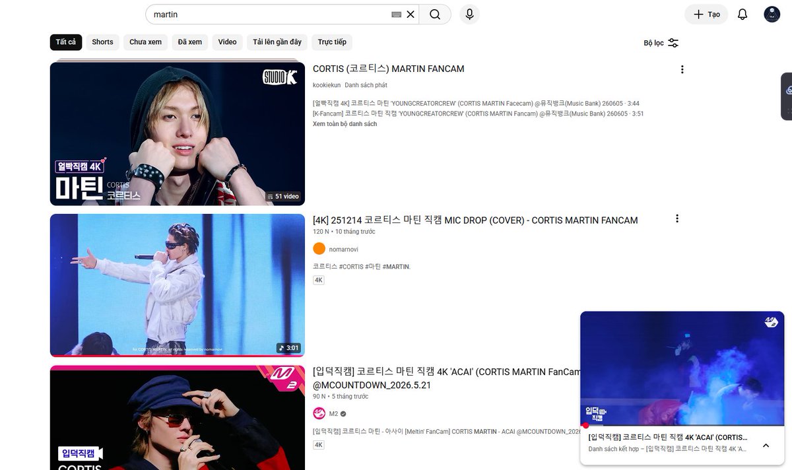Visit the M2 channel name link
The height and width of the screenshot is (470, 792).
(333, 414)
